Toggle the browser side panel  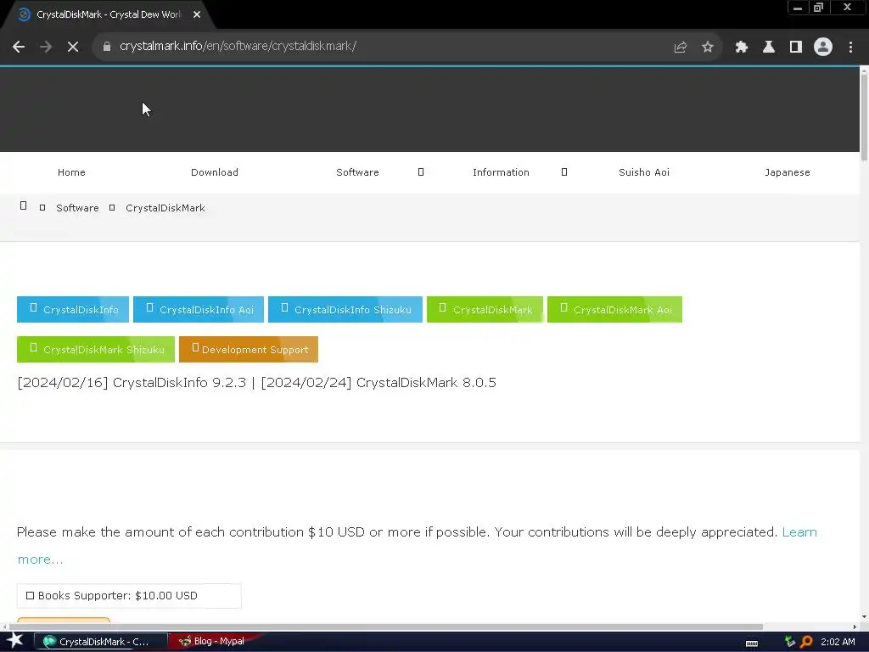[796, 48]
